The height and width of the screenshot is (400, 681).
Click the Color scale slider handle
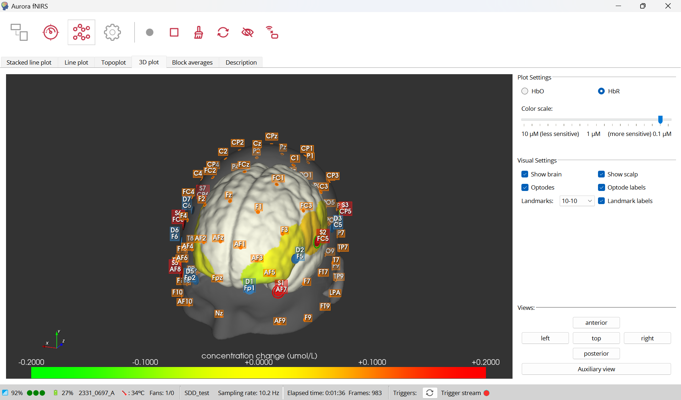click(660, 120)
